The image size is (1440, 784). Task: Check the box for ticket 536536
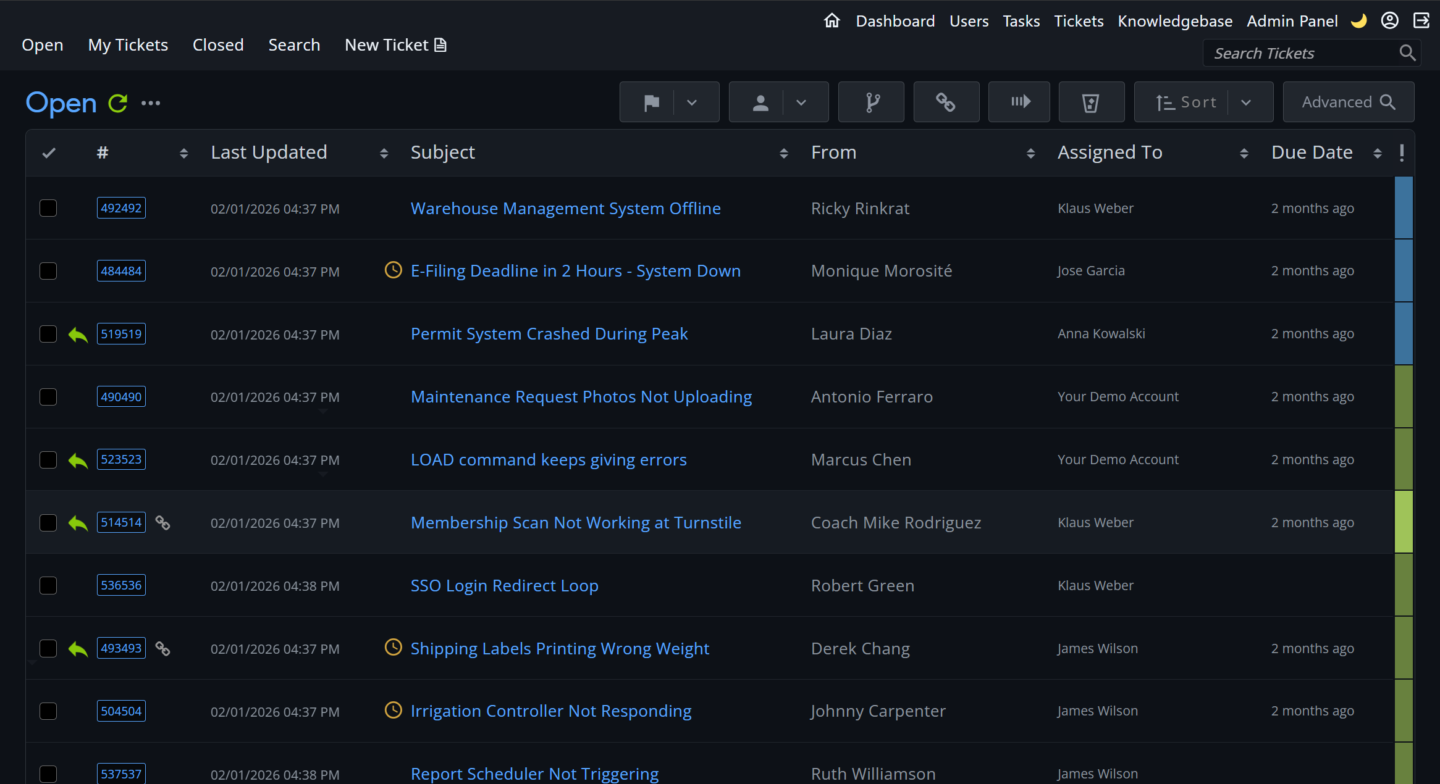coord(48,585)
